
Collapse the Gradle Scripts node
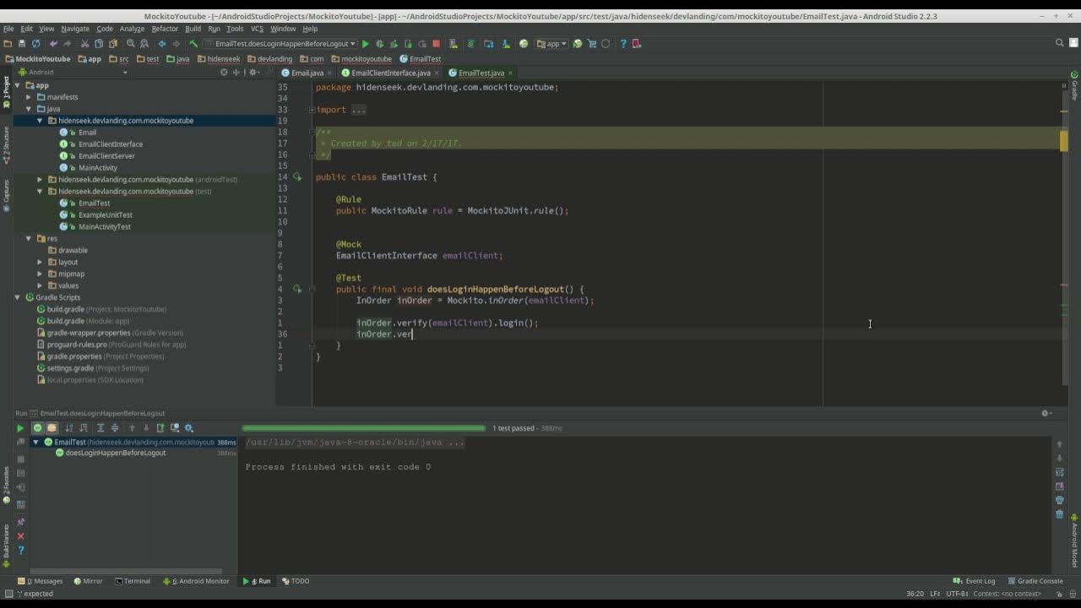(x=18, y=297)
